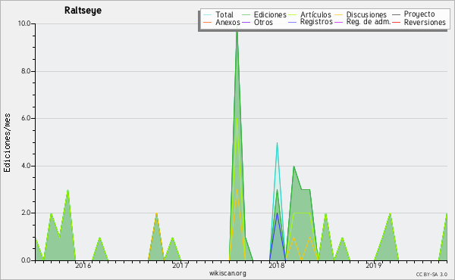Click the 10.0 y-axis value
Image resolution: width=455 pixels, height=280 pixels.
click(x=24, y=23)
